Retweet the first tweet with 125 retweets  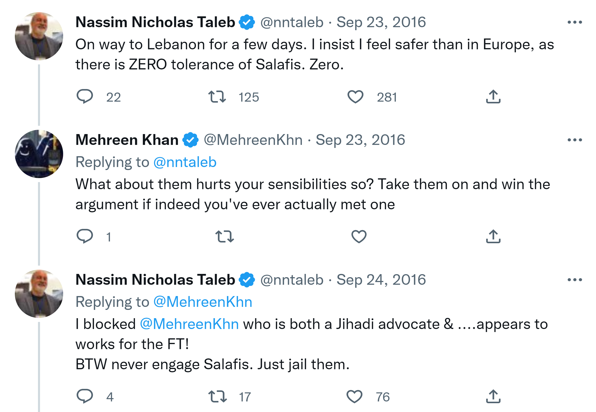pyautogui.click(x=217, y=97)
